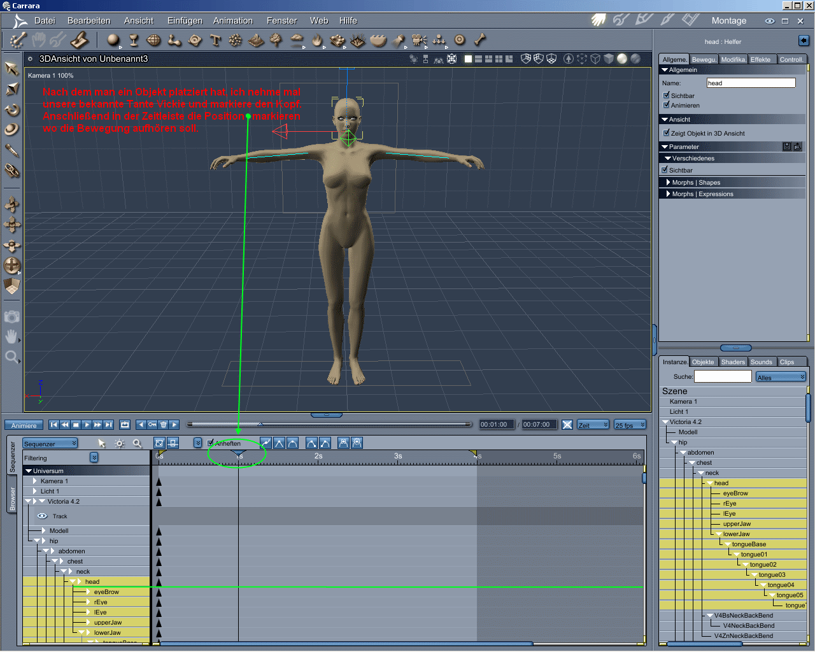Click the stop button in transport controls
This screenshot has width=815, height=652.
pos(76,425)
